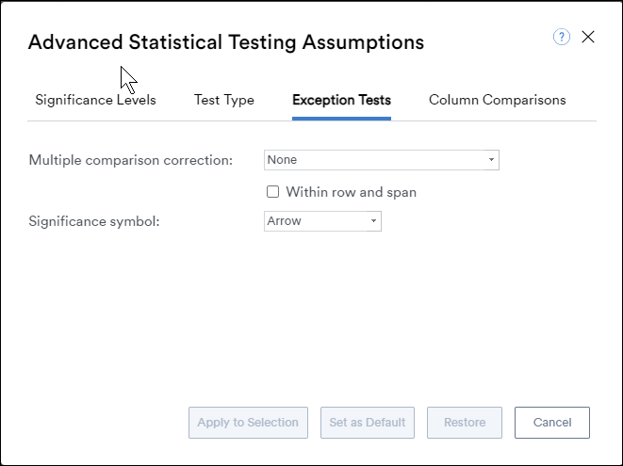The width and height of the screenshot is (623, 466).
Task: Open the Test Type tab
Action: (x=224, y=100)
